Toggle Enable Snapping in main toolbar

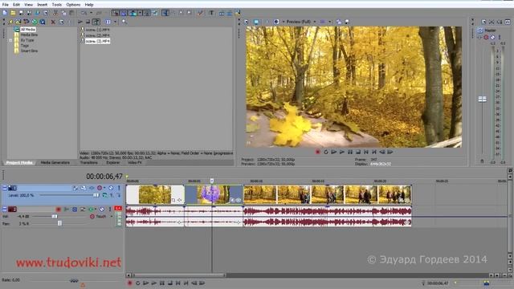click(x=116, y=13)
